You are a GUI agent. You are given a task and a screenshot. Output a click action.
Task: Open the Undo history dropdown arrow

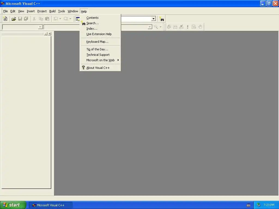(60, 19)
